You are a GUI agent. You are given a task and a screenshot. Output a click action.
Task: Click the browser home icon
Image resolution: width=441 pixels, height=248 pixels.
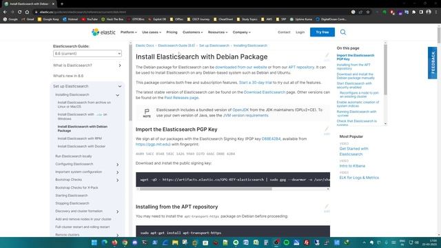(27, 12)
